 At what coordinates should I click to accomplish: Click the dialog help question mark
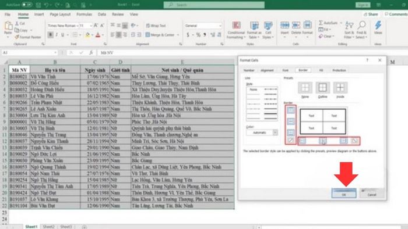pos(367,60)
